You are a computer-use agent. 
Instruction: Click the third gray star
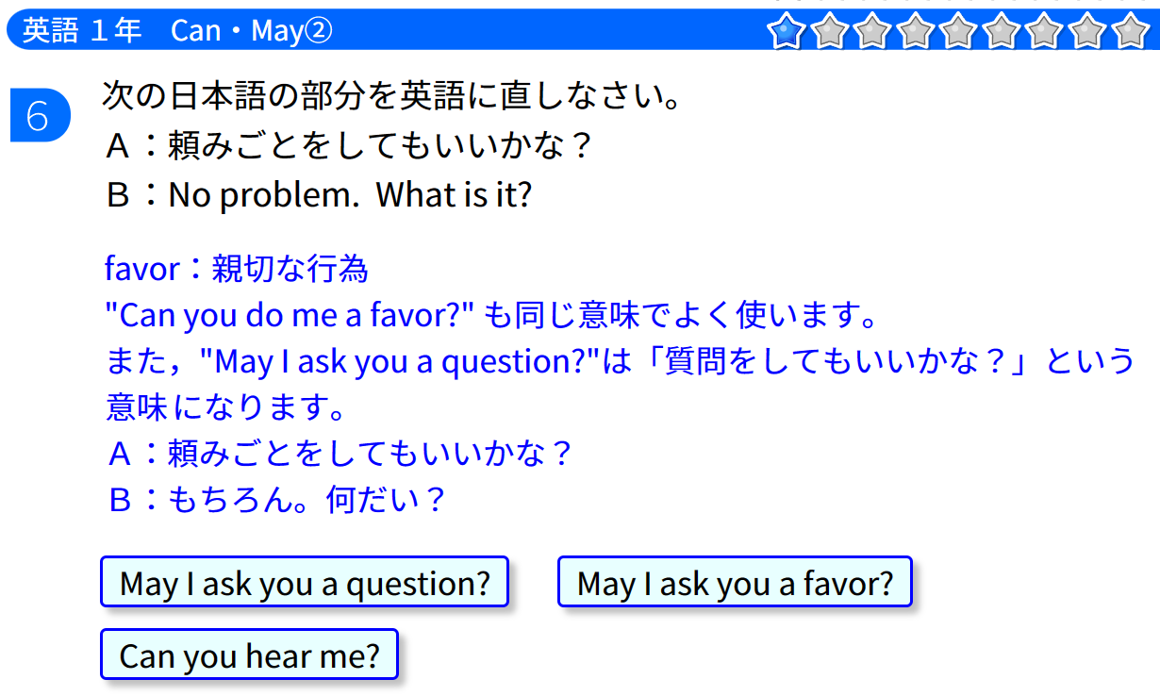(873, 30)
